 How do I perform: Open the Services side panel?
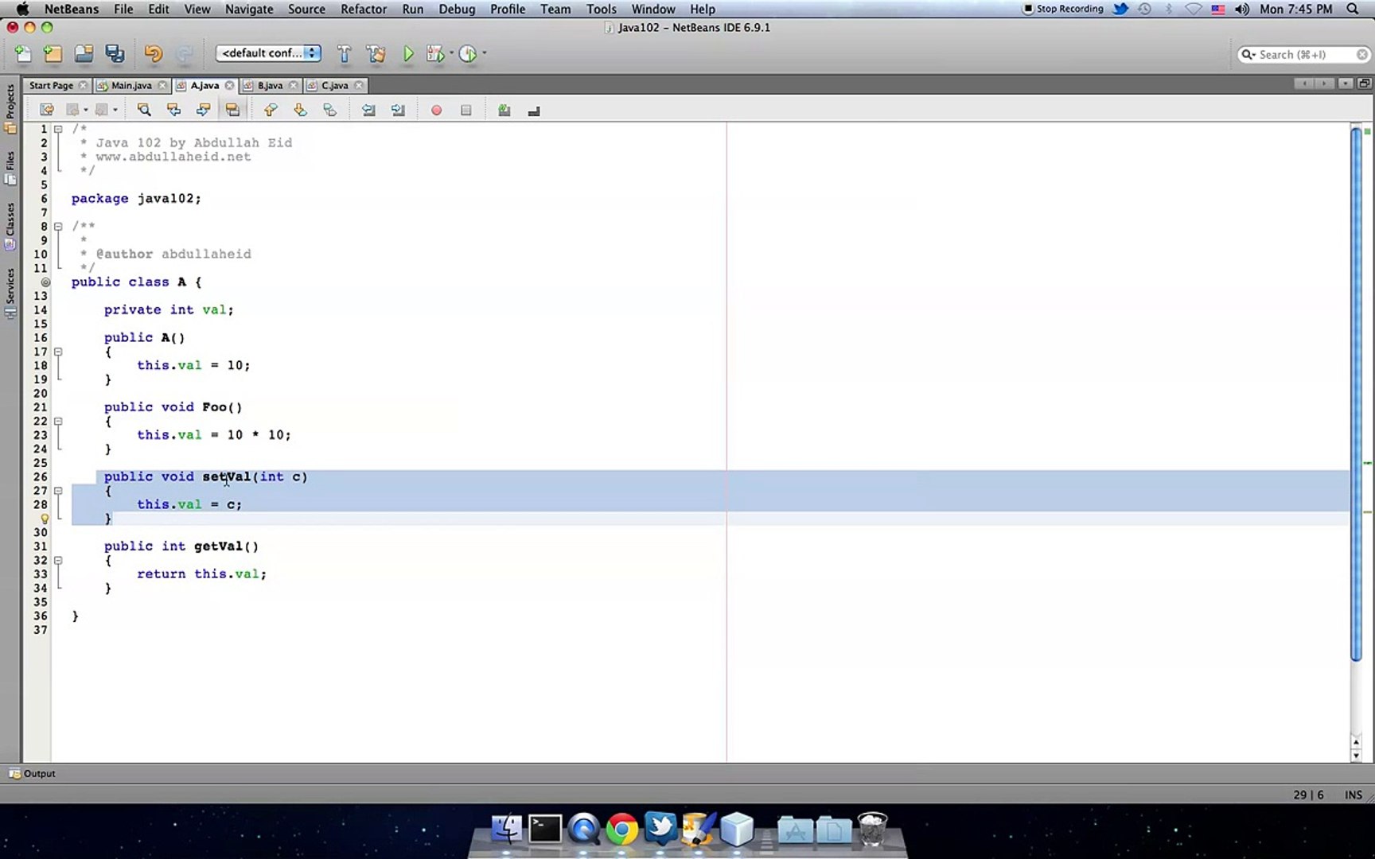10,293
